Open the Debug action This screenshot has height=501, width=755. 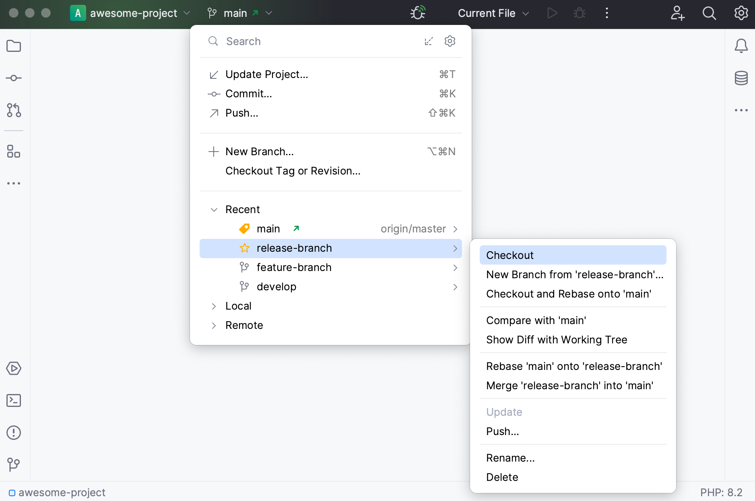pyautogui.click(x=580, y=13)
